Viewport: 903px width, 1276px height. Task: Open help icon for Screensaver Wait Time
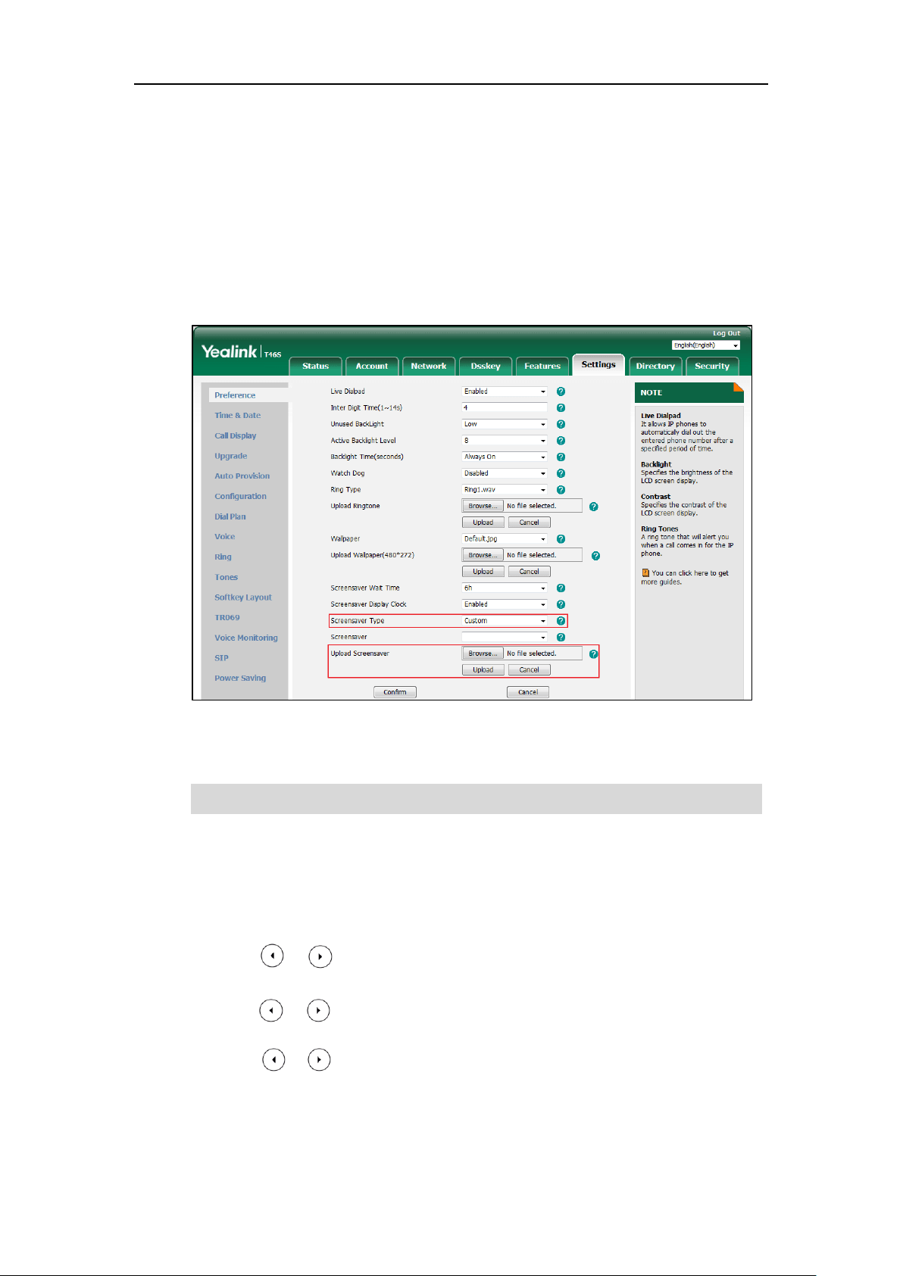pyautogui.click(x=561, y=588)
